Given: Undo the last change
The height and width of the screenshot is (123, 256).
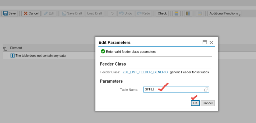Looking at the screenshot, I should coord(126,13).
